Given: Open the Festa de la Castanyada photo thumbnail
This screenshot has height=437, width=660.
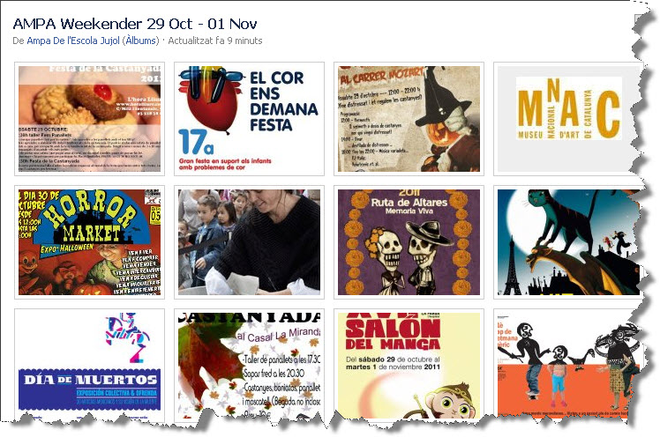Looking at the screenshot, I should 89,118.
